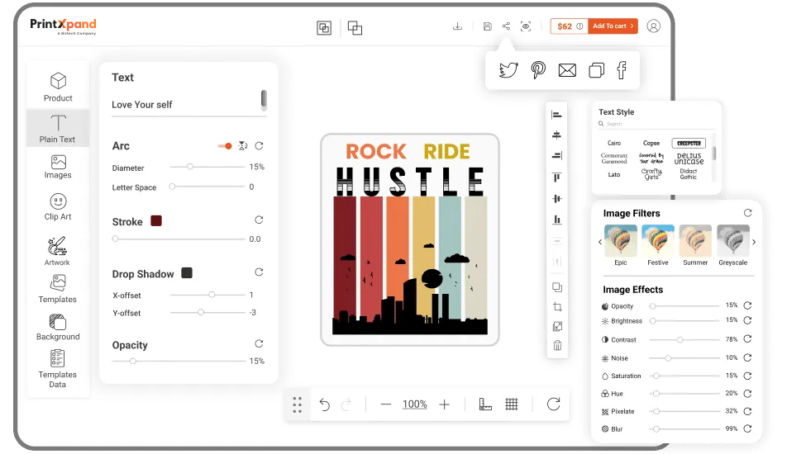Click the align horizontal center icon
806x454 pixels.
(556, 135)
